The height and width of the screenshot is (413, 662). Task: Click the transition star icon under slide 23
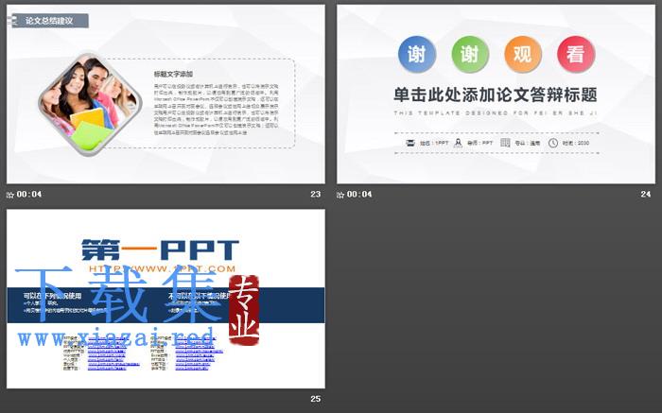pyautogui.click(x=10, y=195)
